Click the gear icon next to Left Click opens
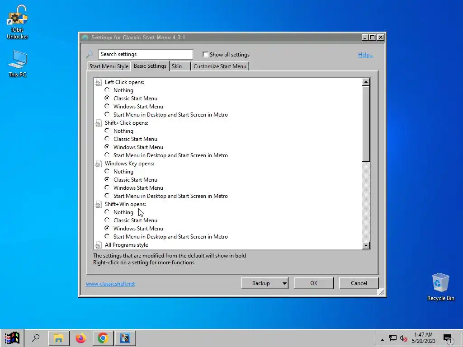The height and width of the screenshot is (347, 463). coord(98,83)
